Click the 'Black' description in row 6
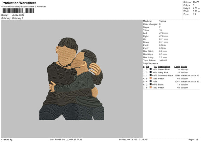Viewport: 201px width, 142px height. pyautogui.click(x=161, y=85)
